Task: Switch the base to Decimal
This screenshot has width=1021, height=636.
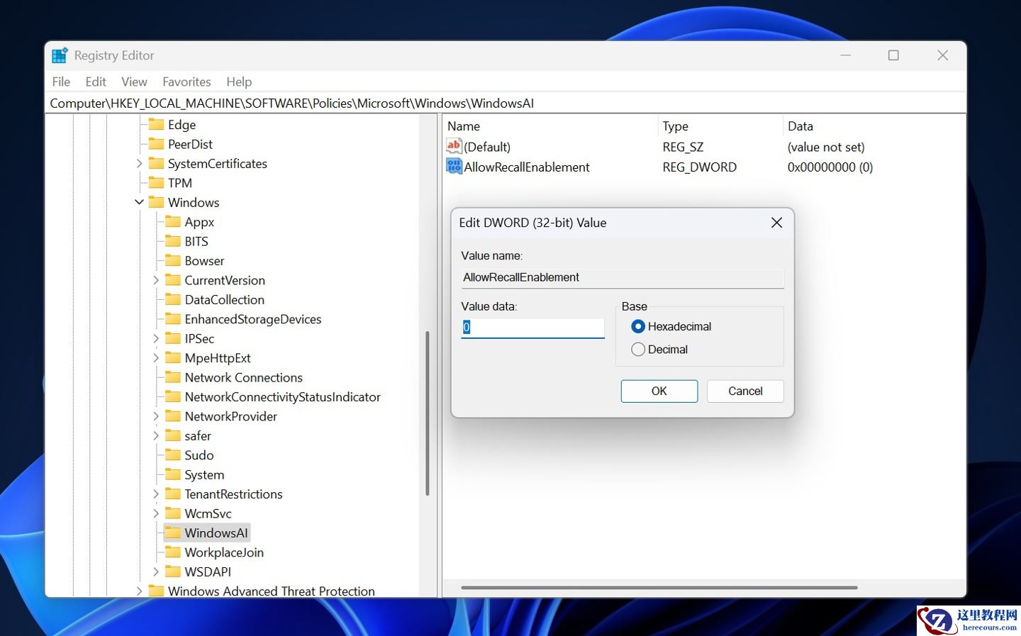Action: click(x=638, y=349)
